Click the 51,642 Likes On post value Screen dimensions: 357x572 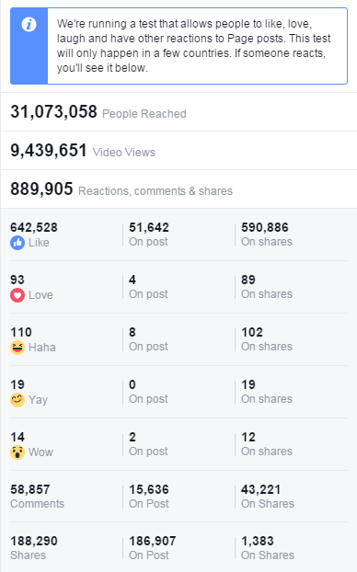pyautogui.click(x=149, y=228)
